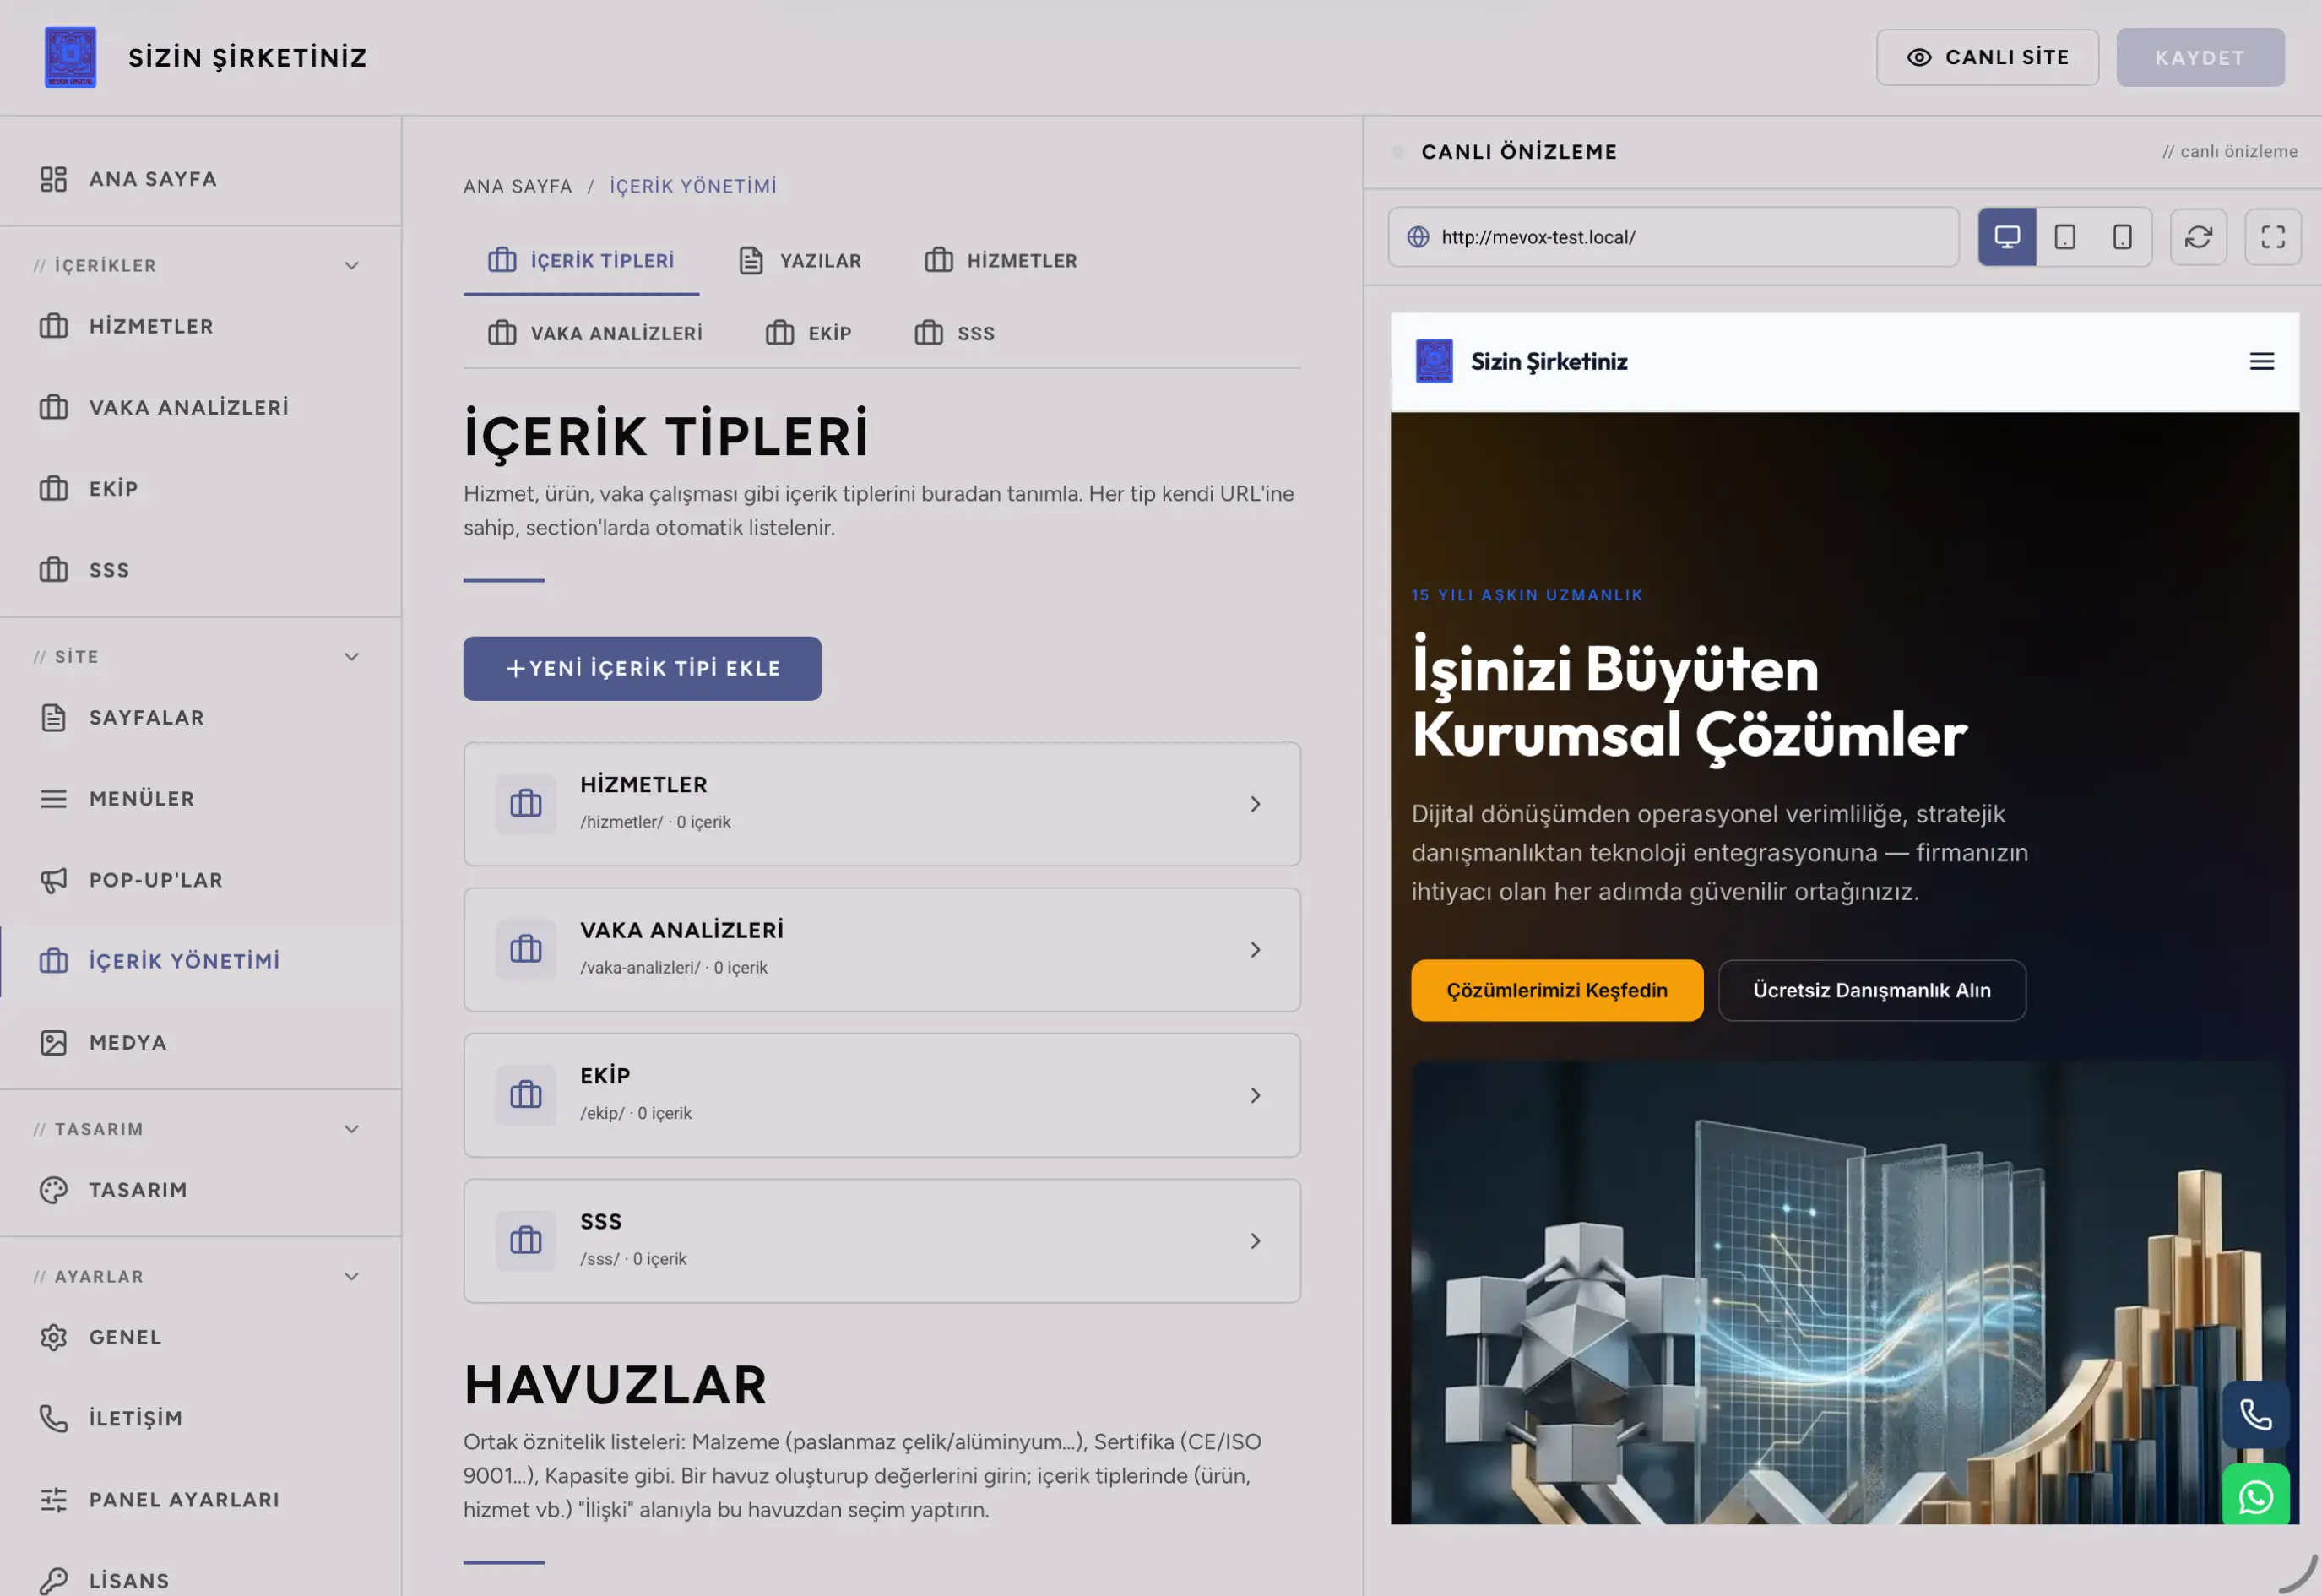Switch to the Ekip tab
This screenshot has height=1596, width=2322.
[x=808, y=333]
